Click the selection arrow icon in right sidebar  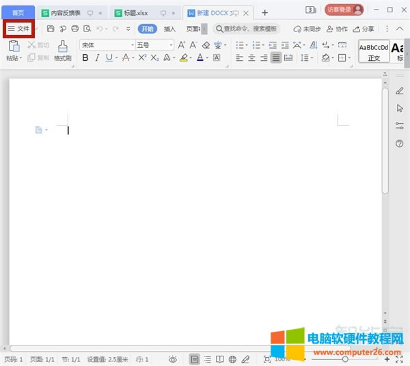point(400,108)
